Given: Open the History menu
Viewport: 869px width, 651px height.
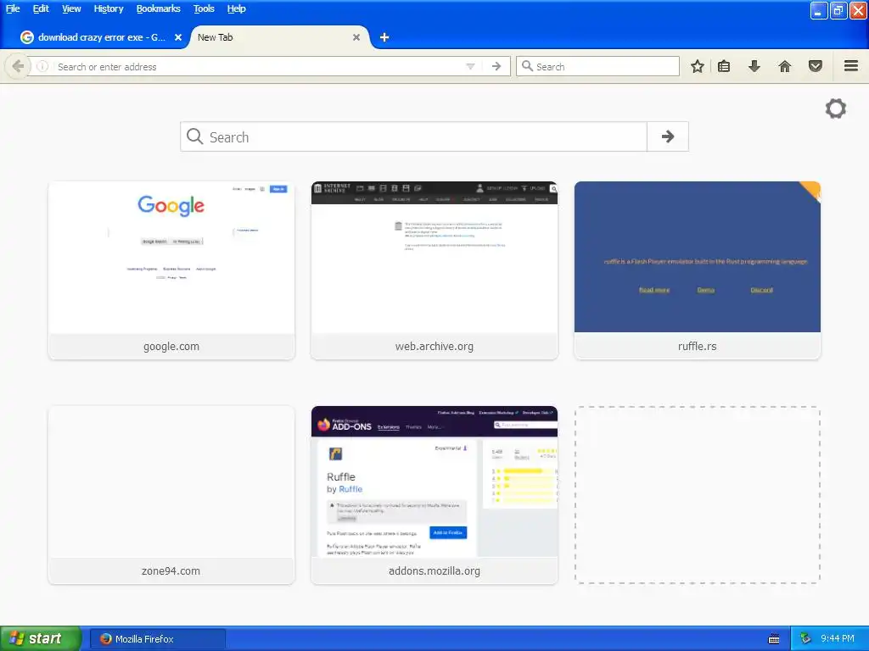Looking at the screenshot, I should pos(108,8).
